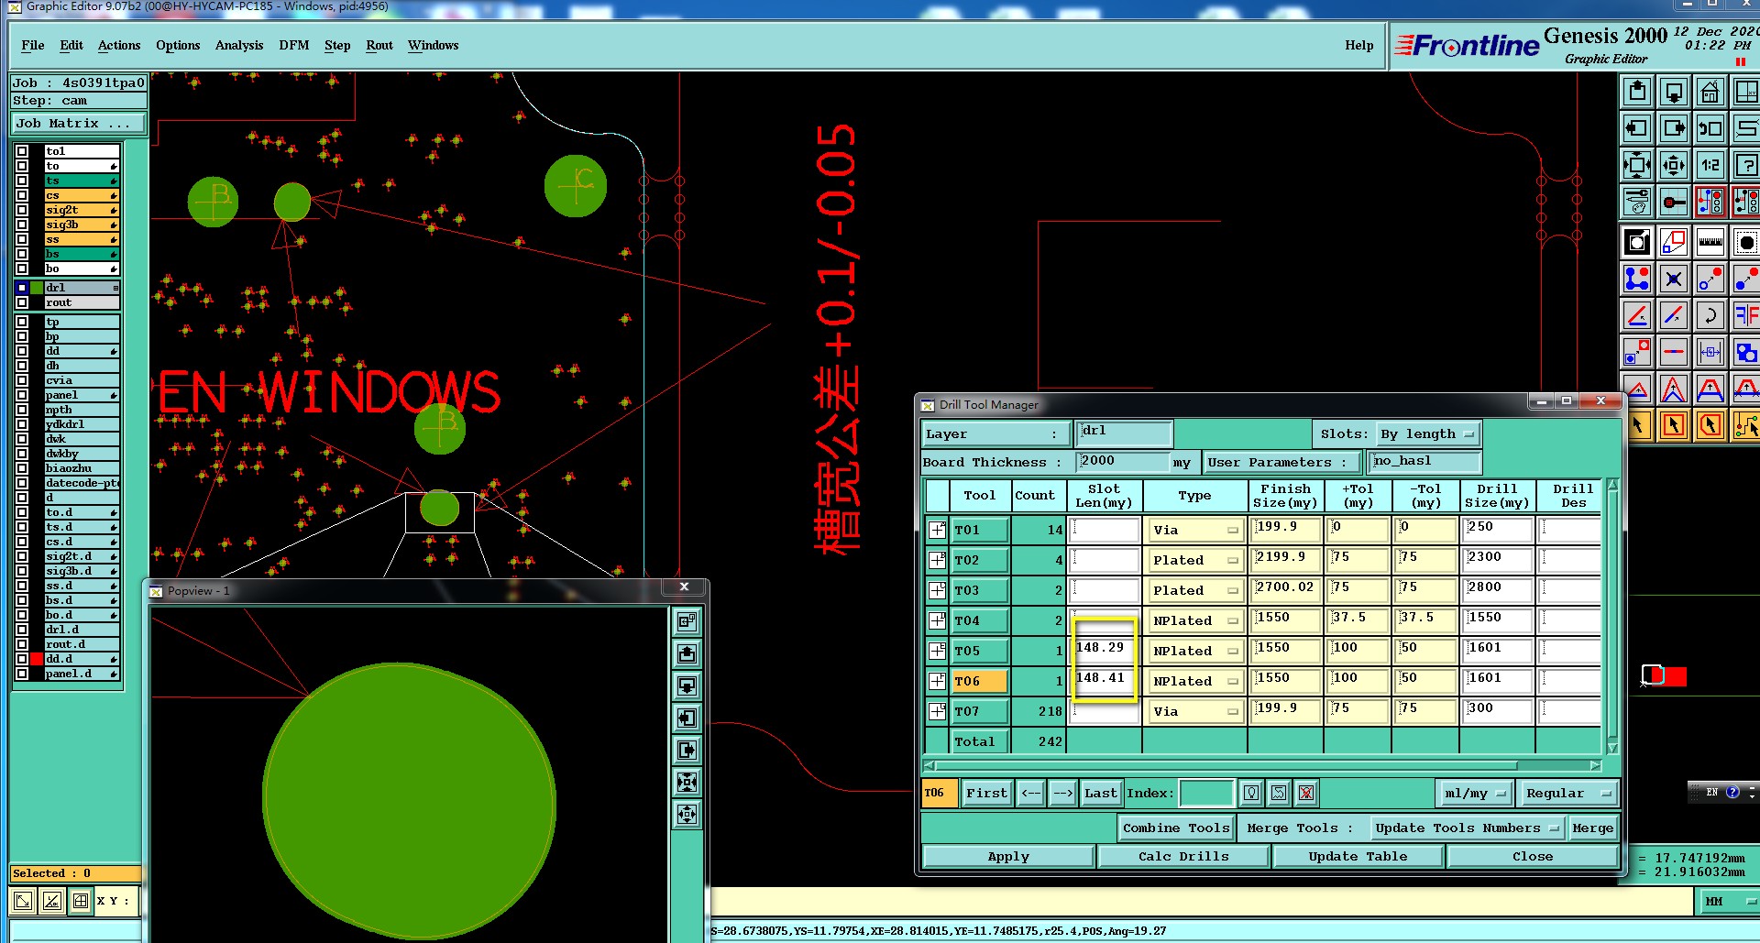Toggle the checkbox for layer panel

click(x=22, y=395)
